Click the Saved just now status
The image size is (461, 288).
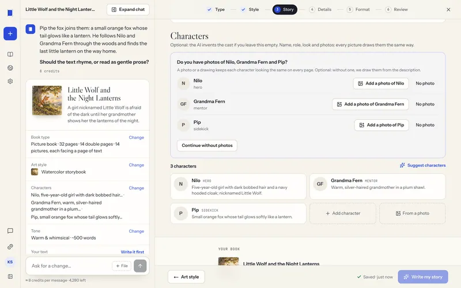pos(375,277)
